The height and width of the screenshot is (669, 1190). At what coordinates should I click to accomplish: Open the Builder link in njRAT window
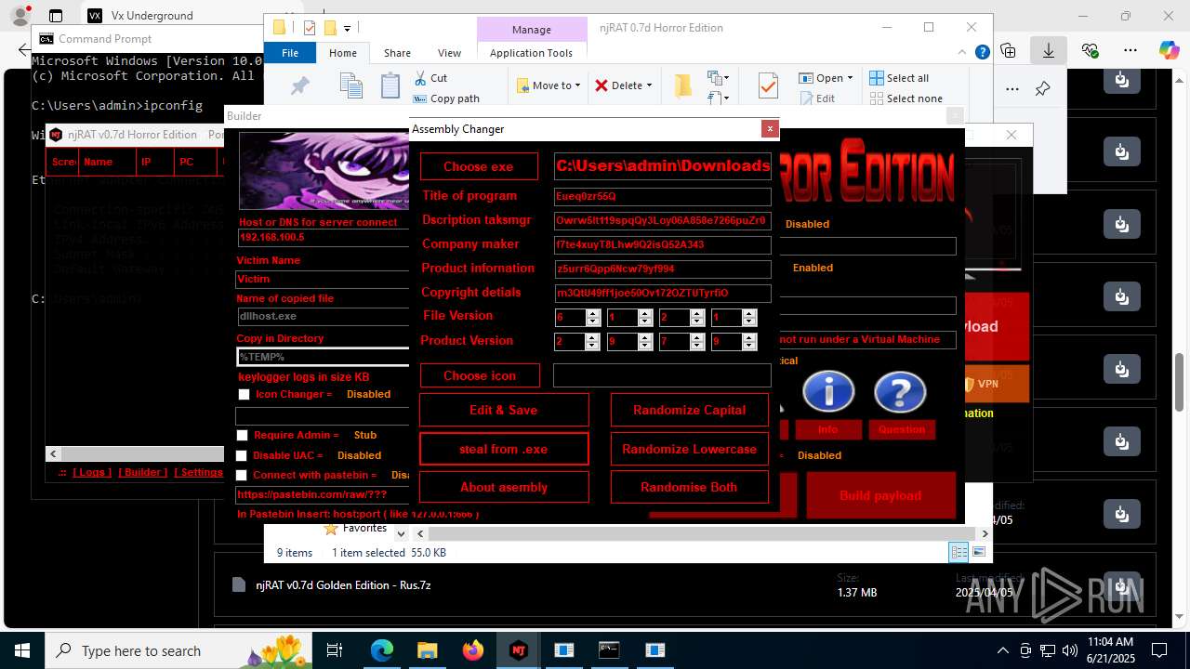tap(143, 472)
